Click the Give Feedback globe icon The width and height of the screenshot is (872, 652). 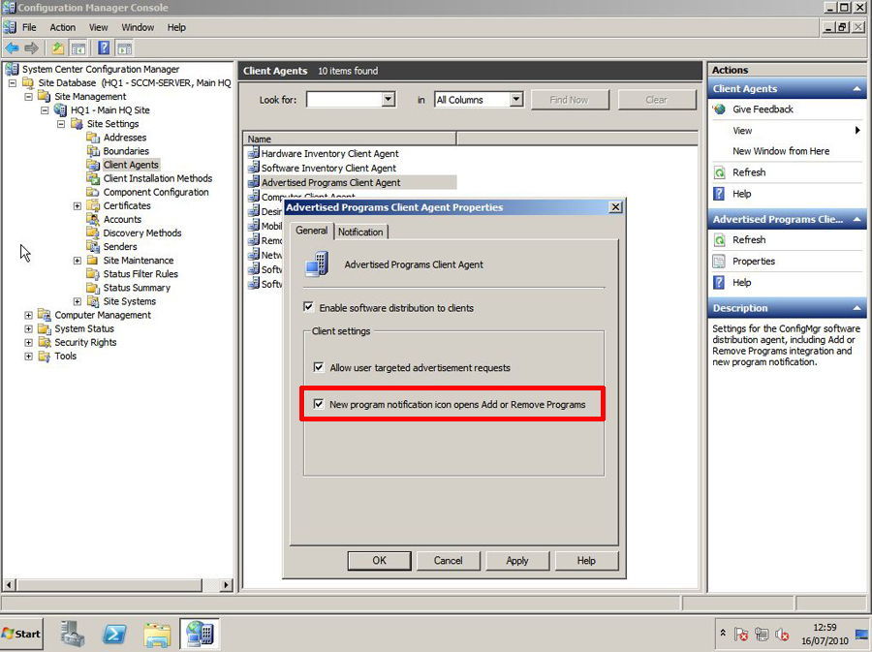pyautogui.click(x=720, y=109)
